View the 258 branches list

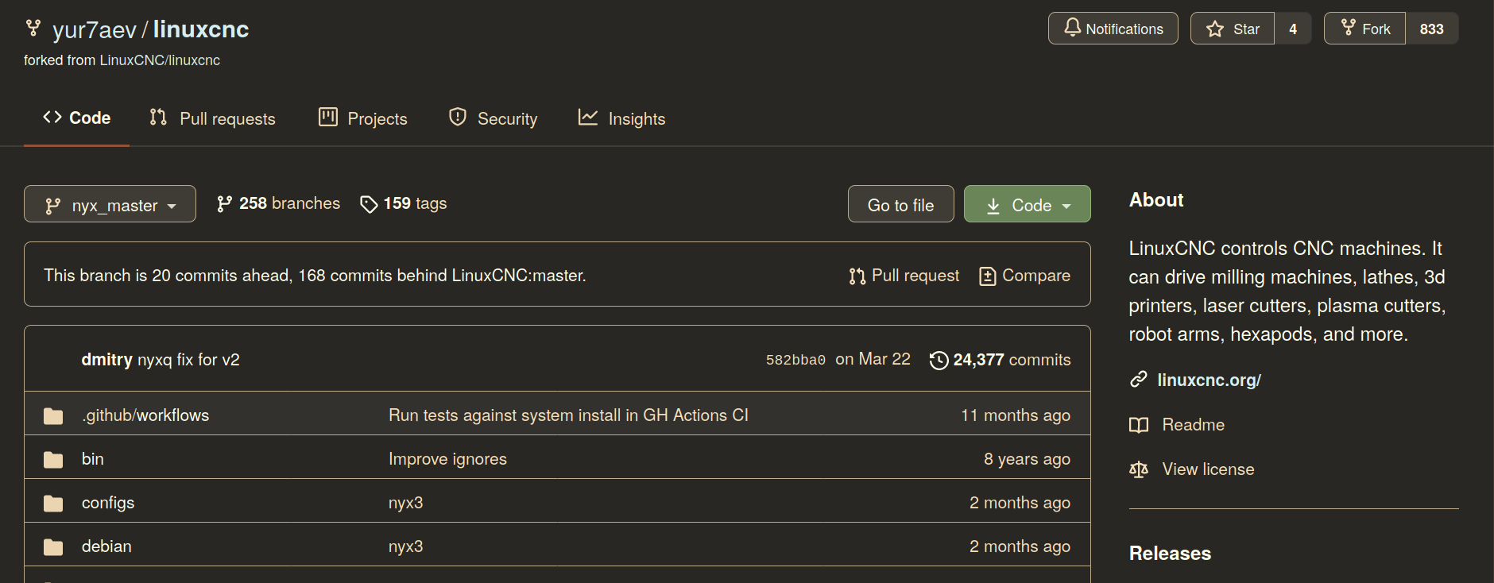click(278, 203)
